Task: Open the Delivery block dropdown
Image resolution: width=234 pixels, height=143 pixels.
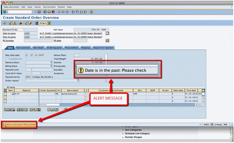Action: 51,62
